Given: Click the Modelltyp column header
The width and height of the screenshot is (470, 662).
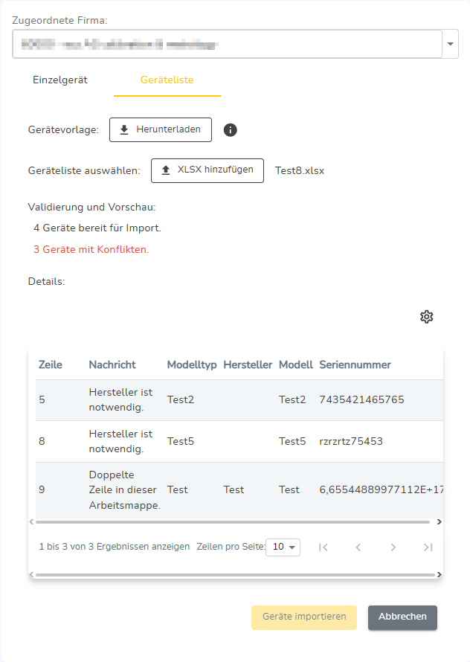Looking at the screenshot, I should point(192,364).
